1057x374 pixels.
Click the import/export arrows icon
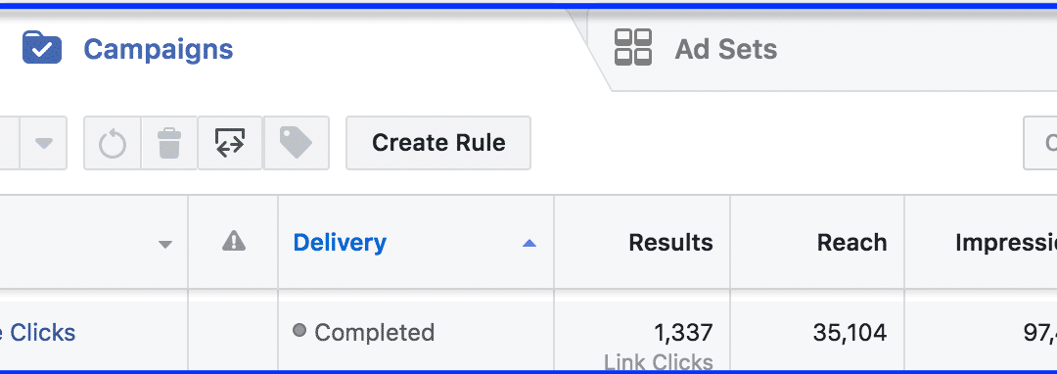coord(230,143)
